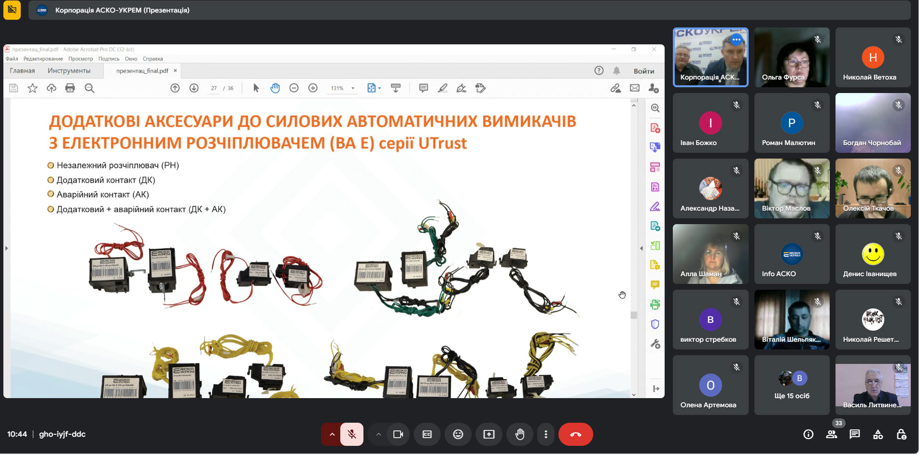Collapse the right tools pane arrow
This screenshot has width=919, height=455.
pos(641,248)
